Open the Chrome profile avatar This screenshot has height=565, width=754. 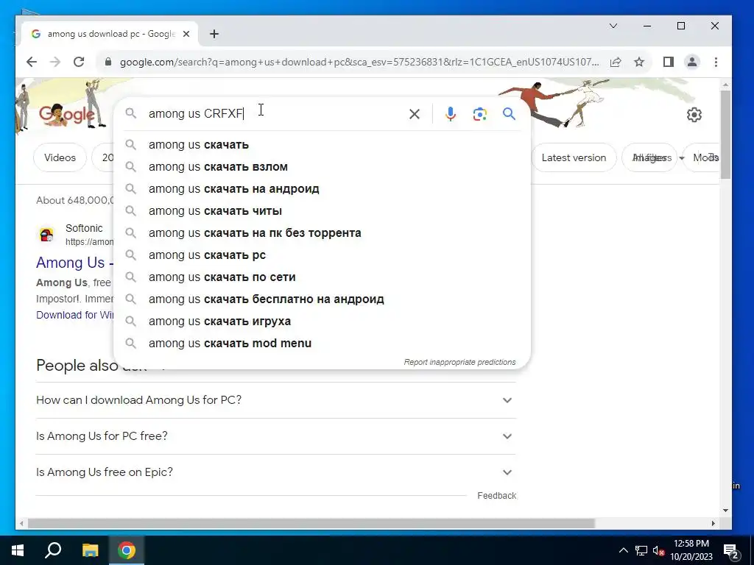point(692,62)
